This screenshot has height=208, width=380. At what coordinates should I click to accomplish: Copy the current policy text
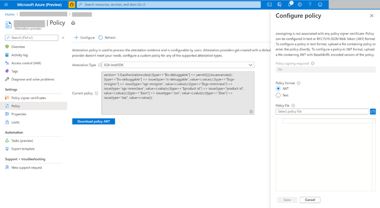click(x=251, y=111)
